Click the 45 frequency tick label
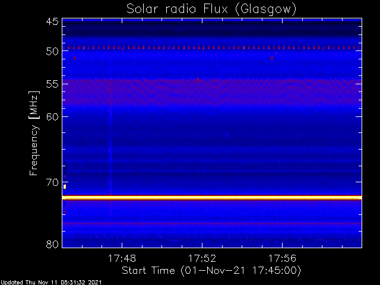This screenshot has width=380, height=285. click(x=52, y=21)
